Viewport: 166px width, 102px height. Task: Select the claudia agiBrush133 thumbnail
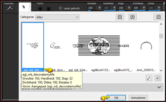click(x=99, y=45)
